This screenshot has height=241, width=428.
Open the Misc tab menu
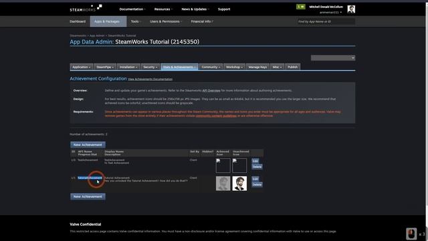pos(277,67)
